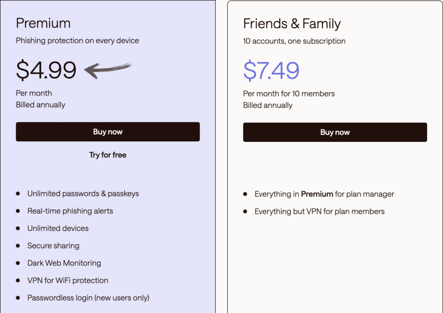
Task: Click the bullet beside VPN for WiFi protection
Action: point(18,280)
